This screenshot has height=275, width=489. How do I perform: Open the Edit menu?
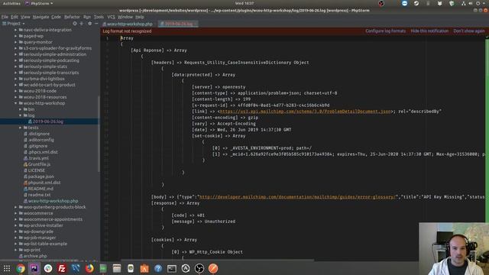click(x=15, y=17)
